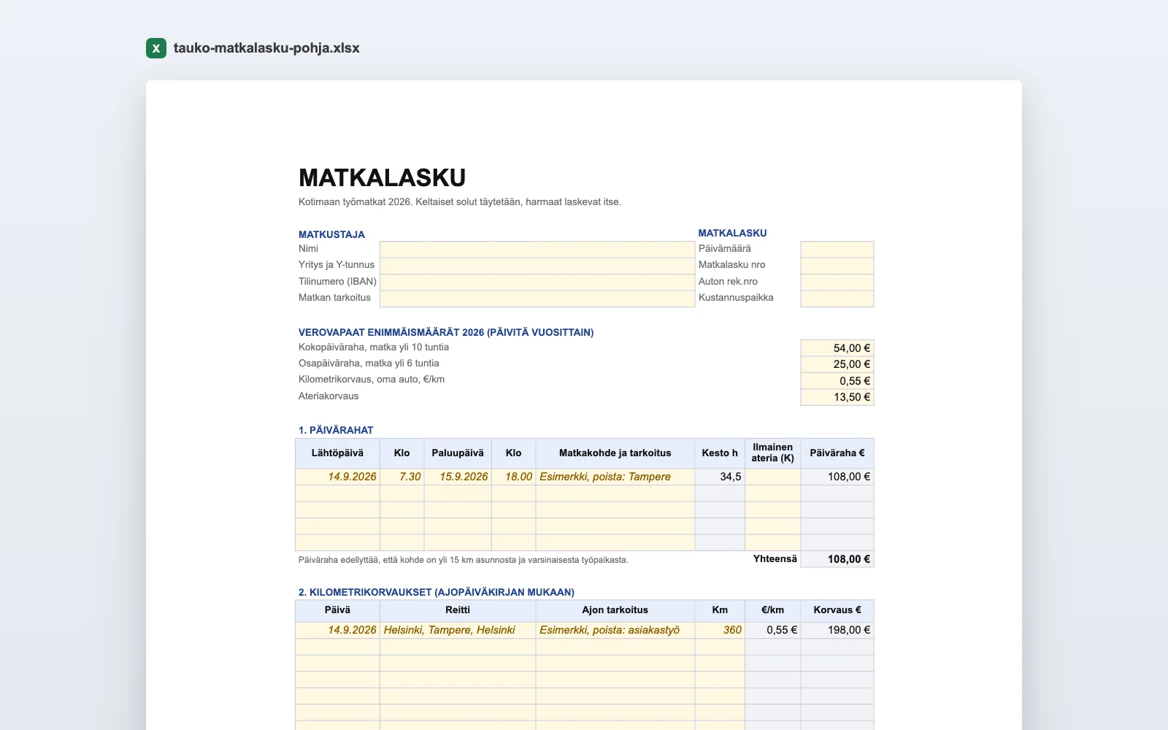Click the tauko-matkalasku-pohja.xlsx file name
This screenshot has width=1168, height=730.
266,48
